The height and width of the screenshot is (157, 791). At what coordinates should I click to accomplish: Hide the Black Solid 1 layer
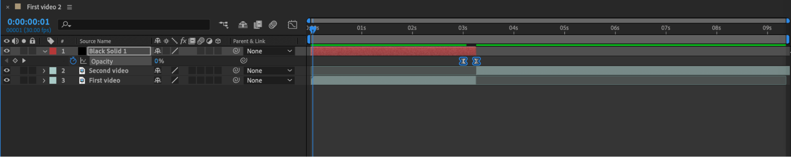coord(6,51)
